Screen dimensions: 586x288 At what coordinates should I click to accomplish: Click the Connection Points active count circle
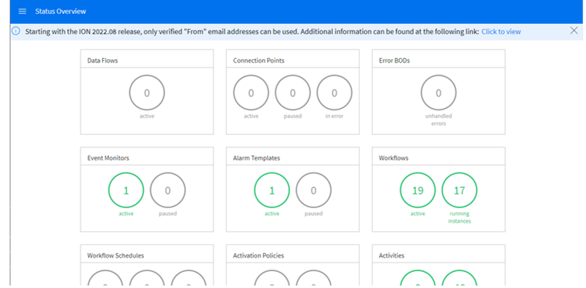pyautogui.click(x=251, y=93)
